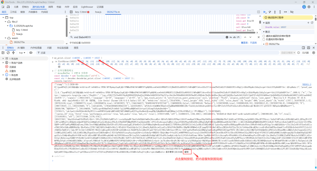Hide the navigator sidebar icon
The height and width of the screenshot is (171, 317).
(71, 12)
